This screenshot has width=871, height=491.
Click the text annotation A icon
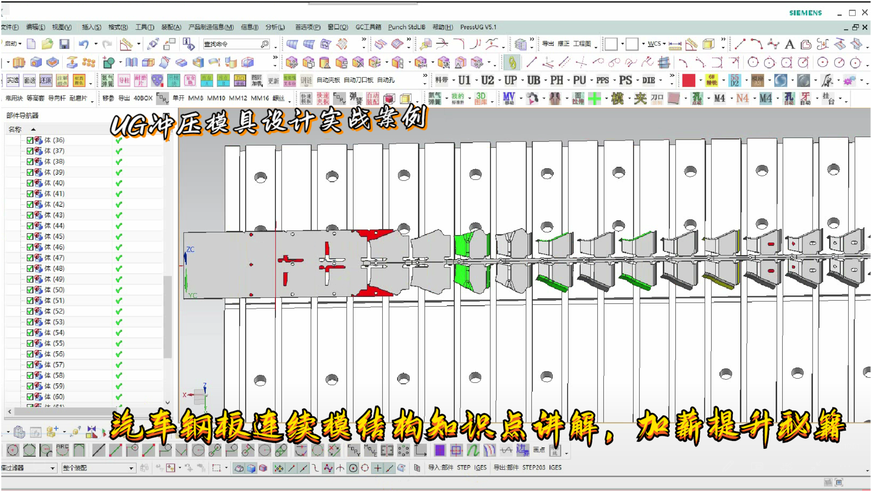pyautogui.click(x=789, y=45)
